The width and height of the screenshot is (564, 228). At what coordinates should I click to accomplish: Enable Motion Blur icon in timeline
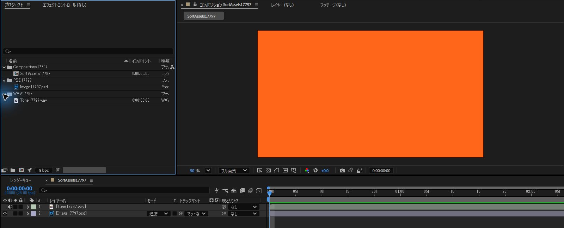coord(251,191)
